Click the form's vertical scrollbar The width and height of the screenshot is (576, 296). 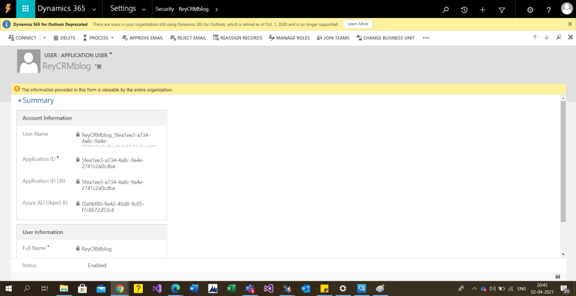pos(563,163)
